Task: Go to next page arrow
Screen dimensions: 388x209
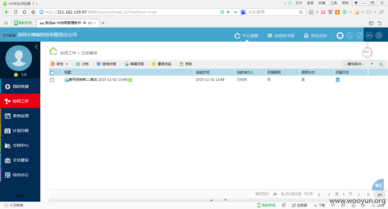Action: pos(359,195)
